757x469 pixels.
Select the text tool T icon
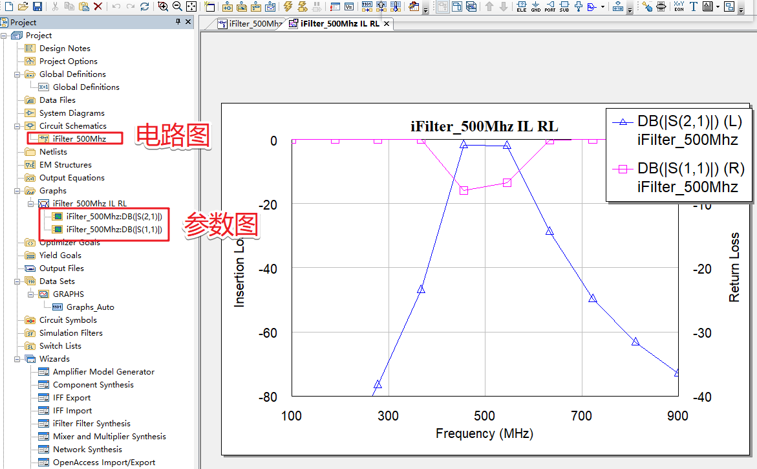coord(693,6)
